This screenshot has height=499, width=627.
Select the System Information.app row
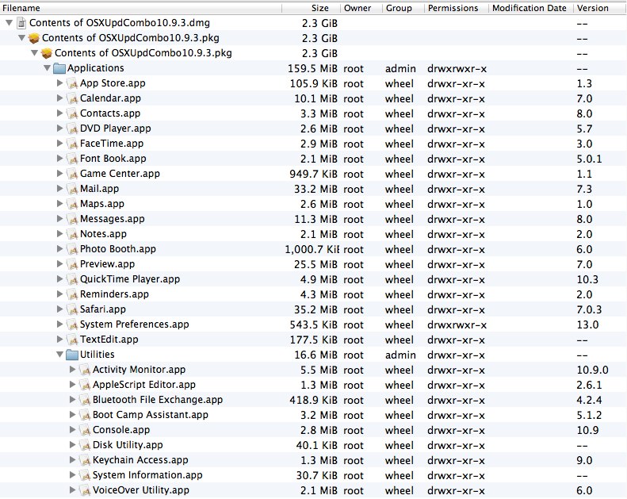pyautogui.click(x=314, y=475)
